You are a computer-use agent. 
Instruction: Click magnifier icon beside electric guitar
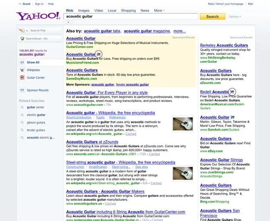coord(22,115)
